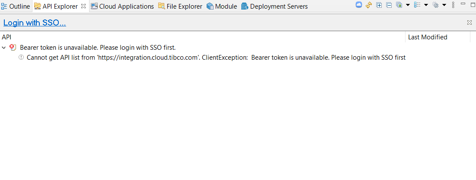Switch to the Cloud Applications tab
The image size is (476, 180).
(122, 6)
